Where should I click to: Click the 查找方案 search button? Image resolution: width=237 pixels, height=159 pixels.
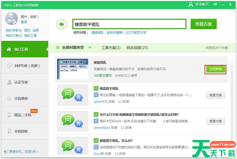[203, 24]
